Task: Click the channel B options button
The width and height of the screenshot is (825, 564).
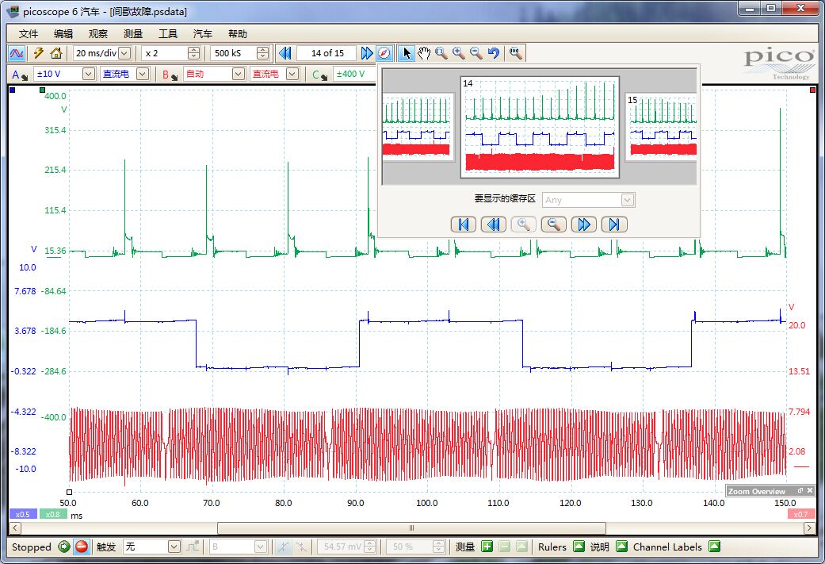Action: point(170,75)
